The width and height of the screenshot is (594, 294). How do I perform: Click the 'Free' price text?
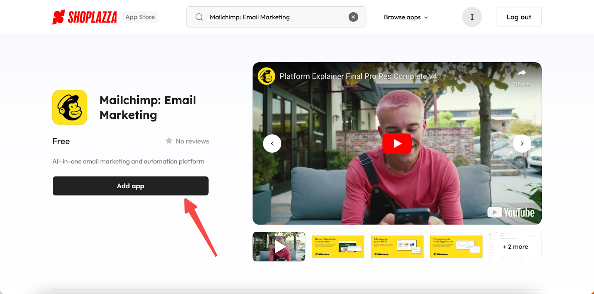(x=61, y=141)
